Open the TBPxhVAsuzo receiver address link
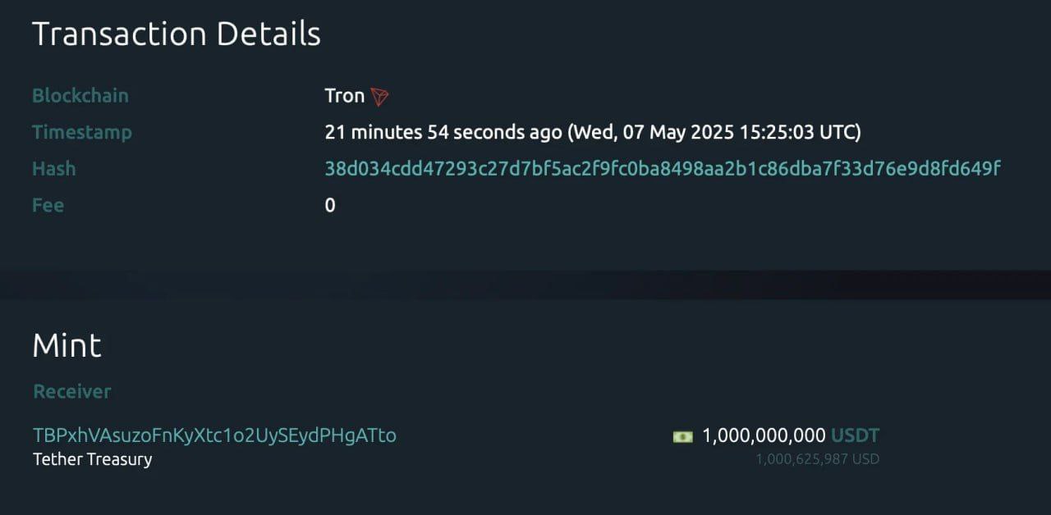Screen dimensions: 1051x515 pos(214,435)
